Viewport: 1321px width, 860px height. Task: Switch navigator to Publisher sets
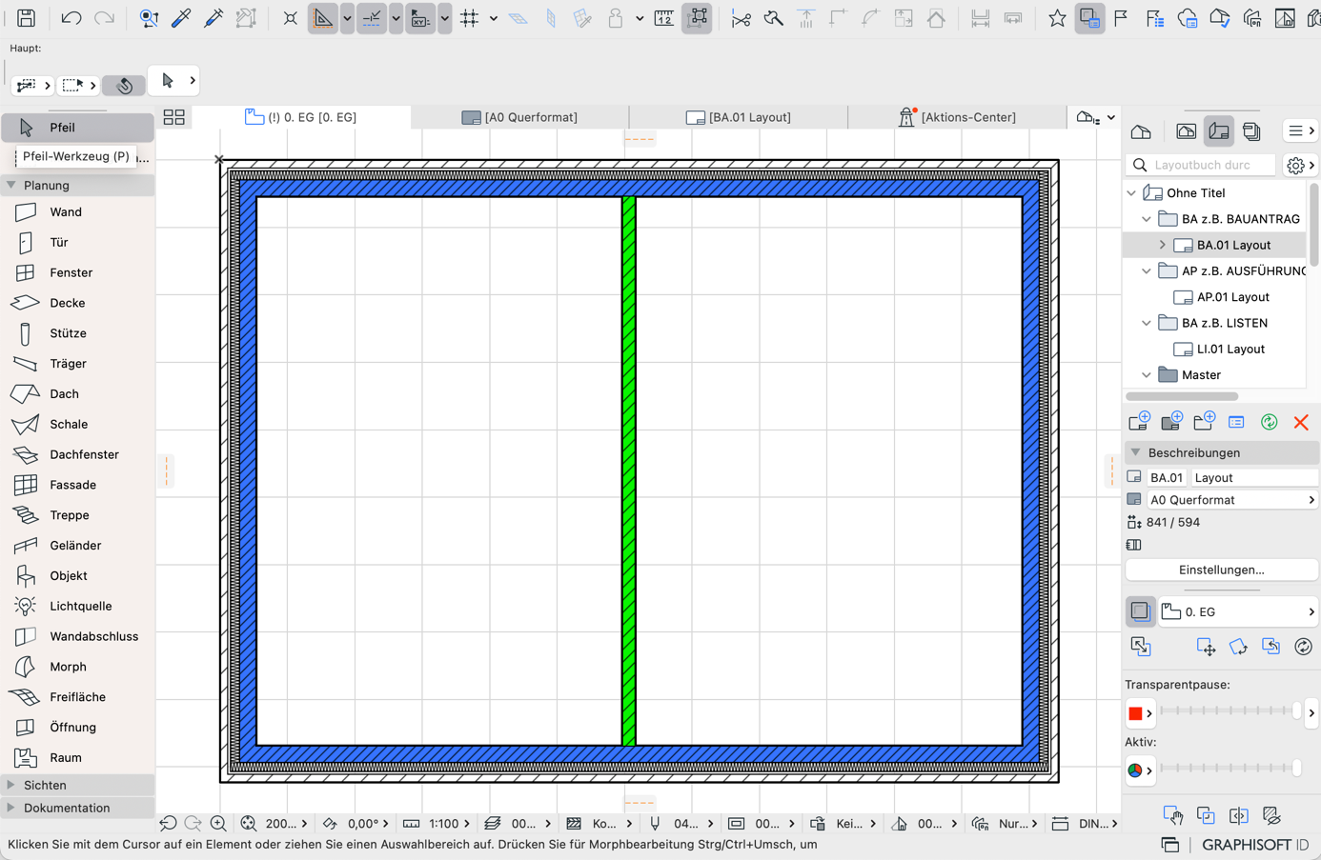click(1251, 131)
